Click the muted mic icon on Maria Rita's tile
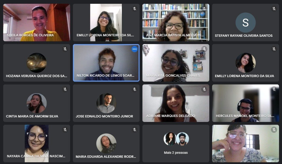Image resolution: width=282 pixels, height=164 pixels. (204, 49)
